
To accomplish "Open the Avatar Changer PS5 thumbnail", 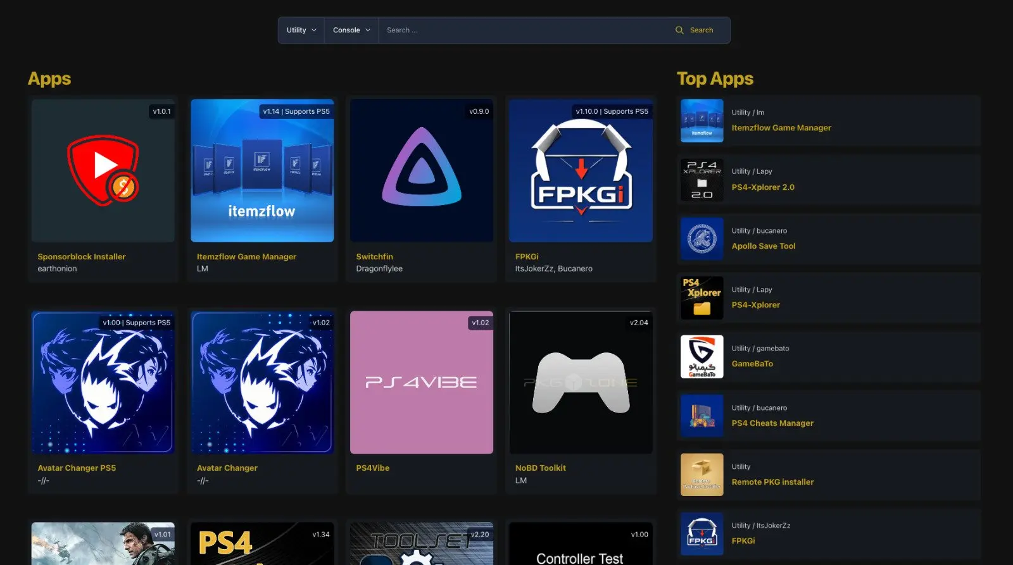I will point(103,382).
